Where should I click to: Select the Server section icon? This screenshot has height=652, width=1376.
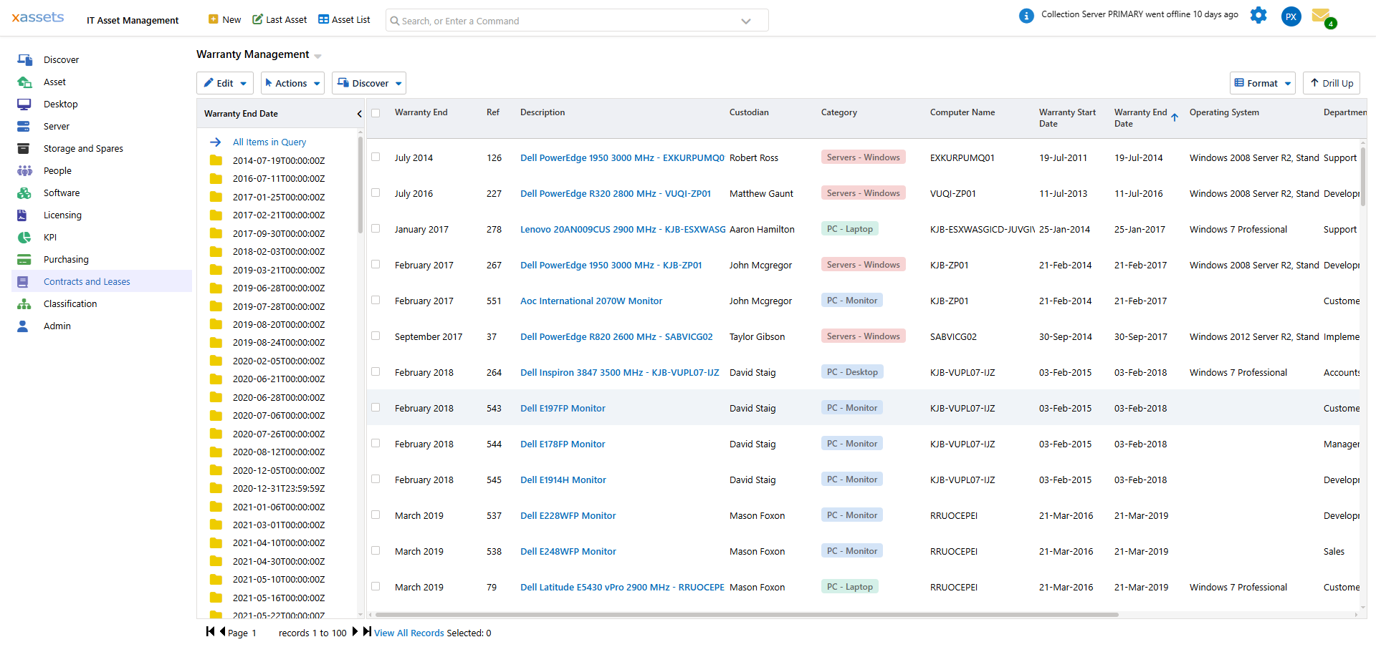24,126
